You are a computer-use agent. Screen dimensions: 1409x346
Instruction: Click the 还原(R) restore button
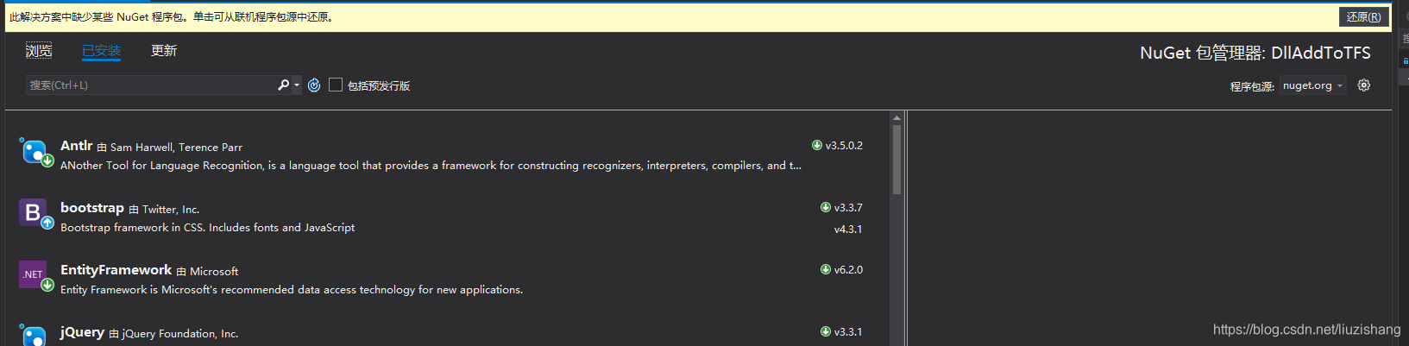(x=1363, y=17)
